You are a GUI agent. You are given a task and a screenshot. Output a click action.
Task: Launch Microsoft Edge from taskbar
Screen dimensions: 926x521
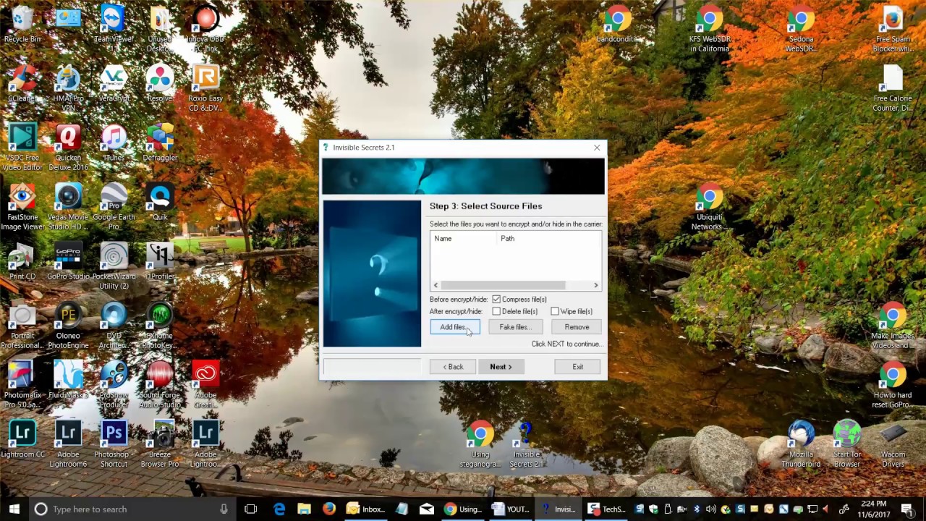point(279,509)
